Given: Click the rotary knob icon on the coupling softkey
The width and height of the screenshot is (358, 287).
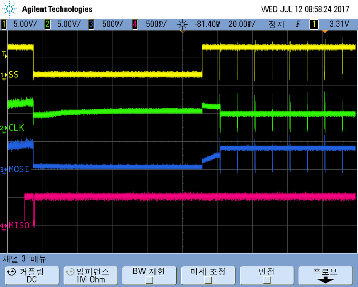Looking at the screenshot, I should [11, 272].
